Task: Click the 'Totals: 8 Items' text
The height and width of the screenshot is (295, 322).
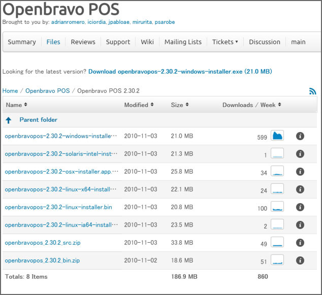Action: (26, 277)
